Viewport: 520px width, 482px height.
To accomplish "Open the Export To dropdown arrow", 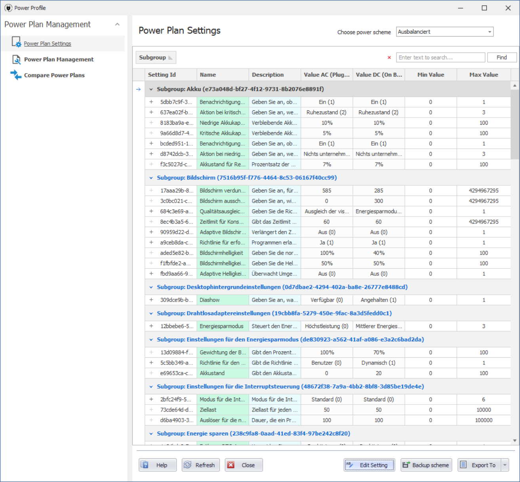I will pyautogui.click(x=505, y=465).
